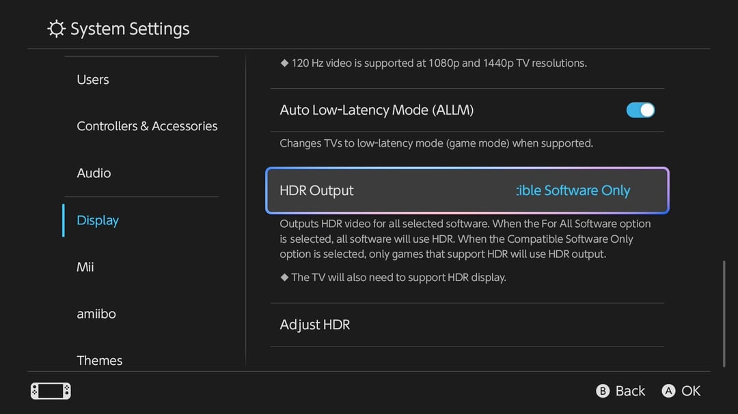Viewport: 738px width, 414px height.
Task: Click the Auto Low-Latency Mode (ALLM) label
Action: point(377,110)
